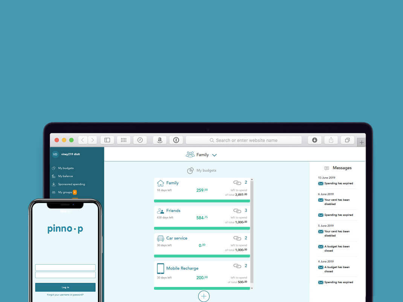Click the Family house budget icon

pyautogui.click(x=160, y=183)
